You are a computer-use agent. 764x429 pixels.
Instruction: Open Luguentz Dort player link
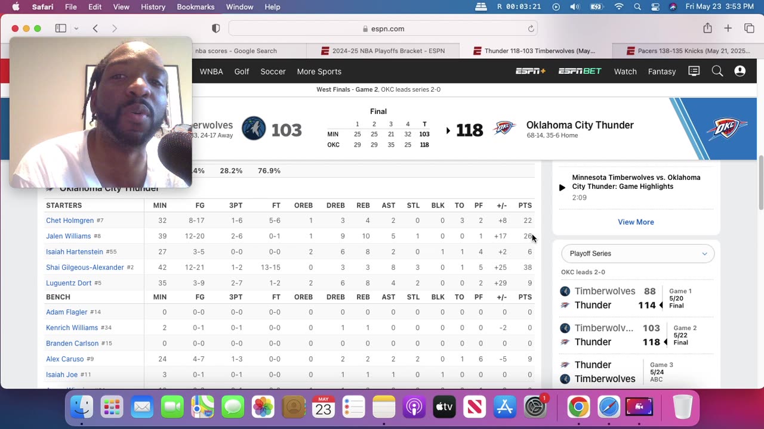click(x=69, y=283)
